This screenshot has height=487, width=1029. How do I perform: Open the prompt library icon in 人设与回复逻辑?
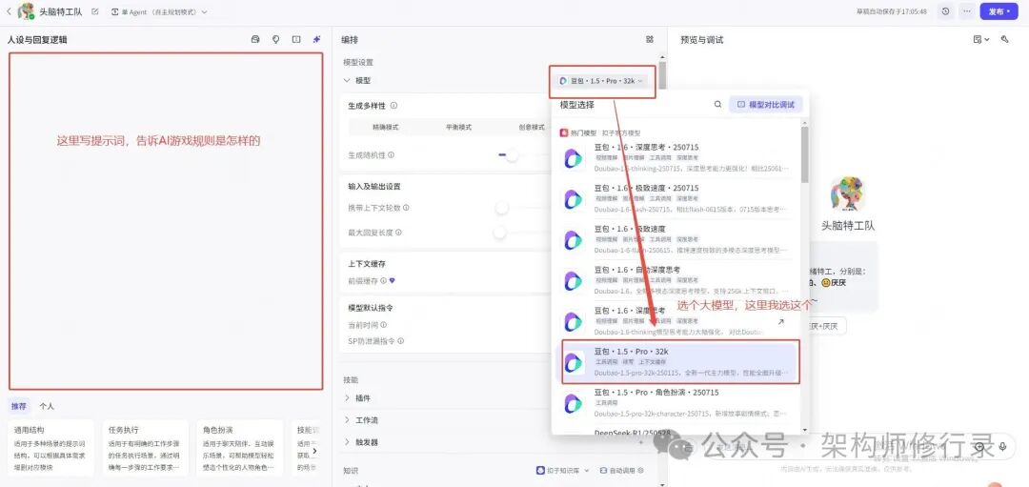[255, 39]
